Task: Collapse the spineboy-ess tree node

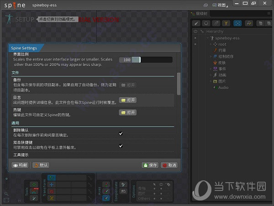Action: (x=208, y=38)
